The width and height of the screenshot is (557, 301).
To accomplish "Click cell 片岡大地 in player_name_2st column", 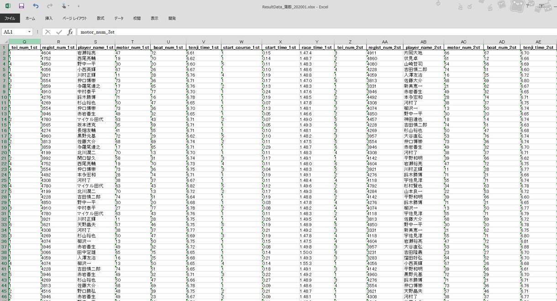I will tap(423, 53).
